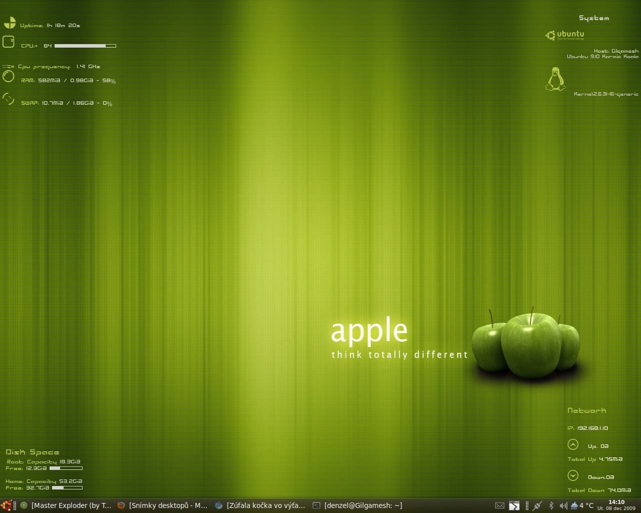Click the SWAP 10.7MiB usage text
641x513 pixels.
pyautogui.click(x=67, y=103)
